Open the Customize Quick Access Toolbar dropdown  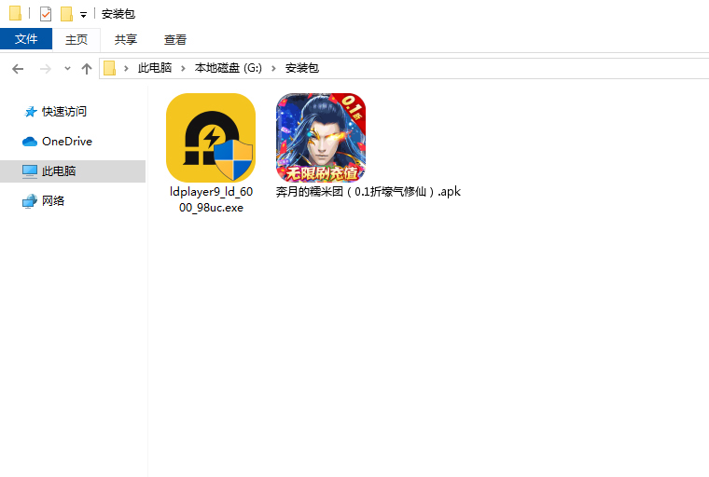click(x=83, y=15)
